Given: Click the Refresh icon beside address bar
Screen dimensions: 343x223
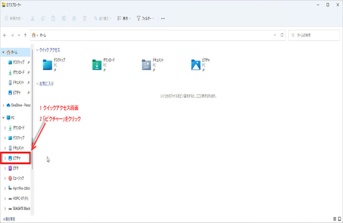Looking at the screenshot, I should 282,35.
